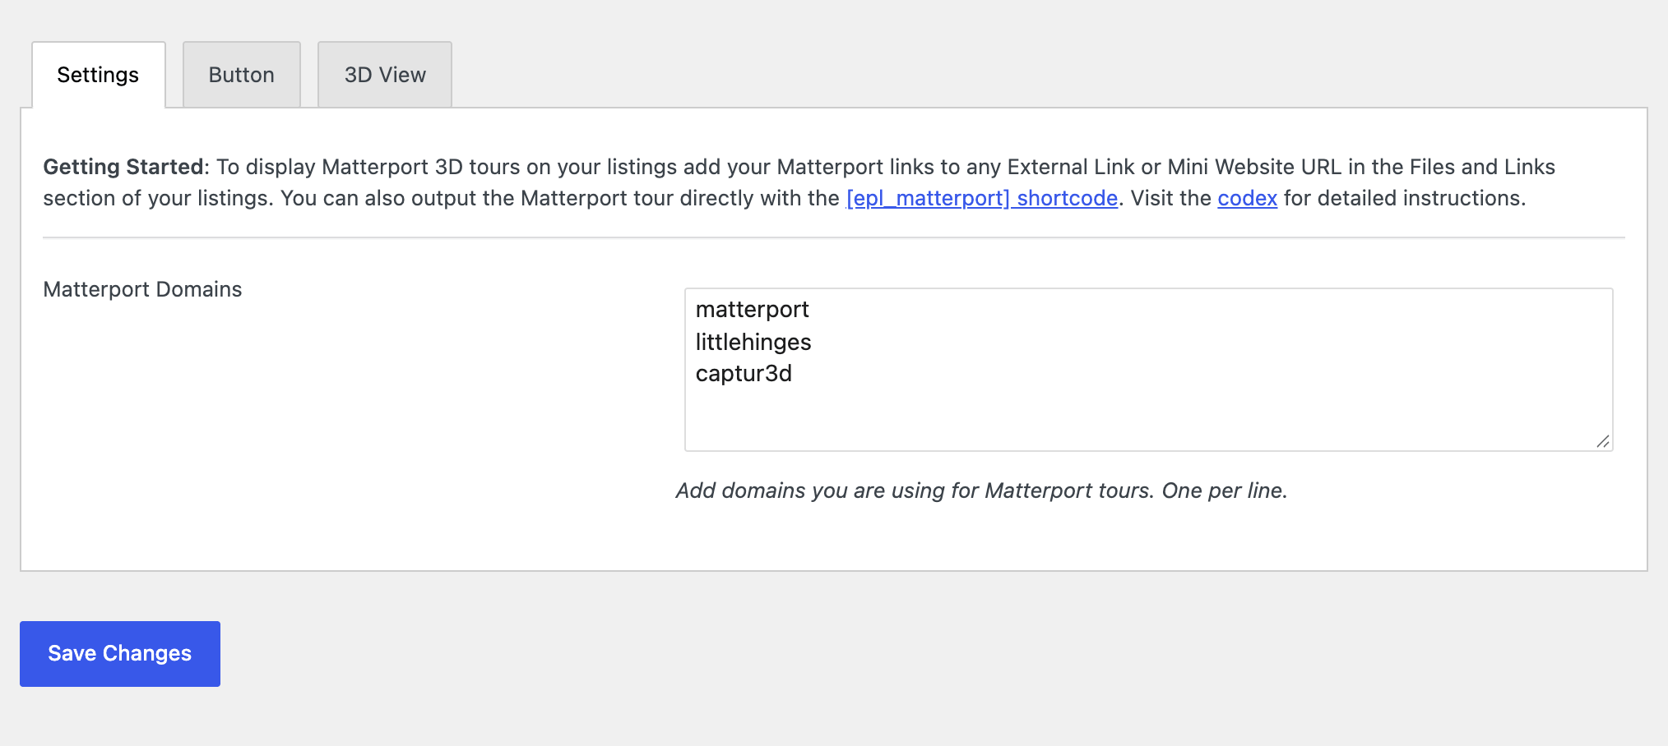This screenshot has width=1668, height=746.
Task: Click the 'captur3d' domain line
Action: tap(744, 374)
